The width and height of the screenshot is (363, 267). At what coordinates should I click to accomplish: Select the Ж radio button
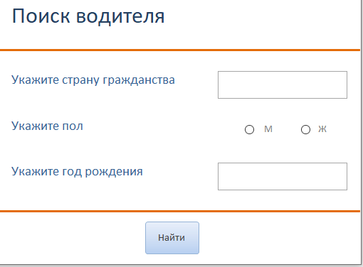pos(305,129)
